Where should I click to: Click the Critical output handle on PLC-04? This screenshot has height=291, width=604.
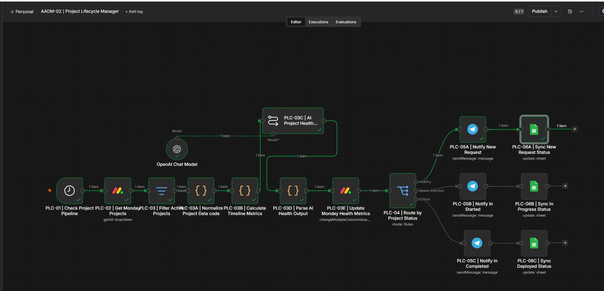[416, 199]
